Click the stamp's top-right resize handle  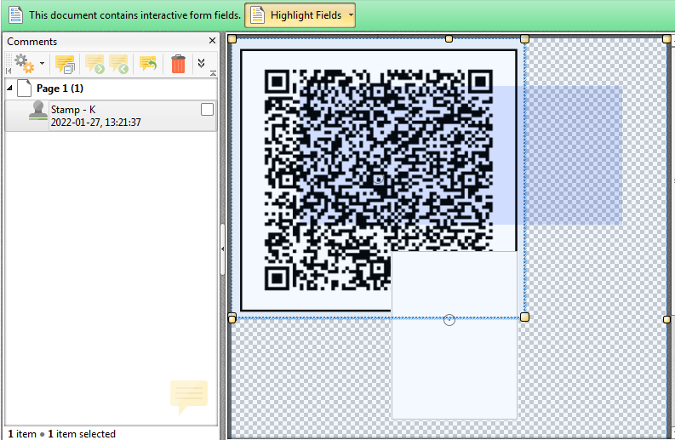tap(524, 39)
